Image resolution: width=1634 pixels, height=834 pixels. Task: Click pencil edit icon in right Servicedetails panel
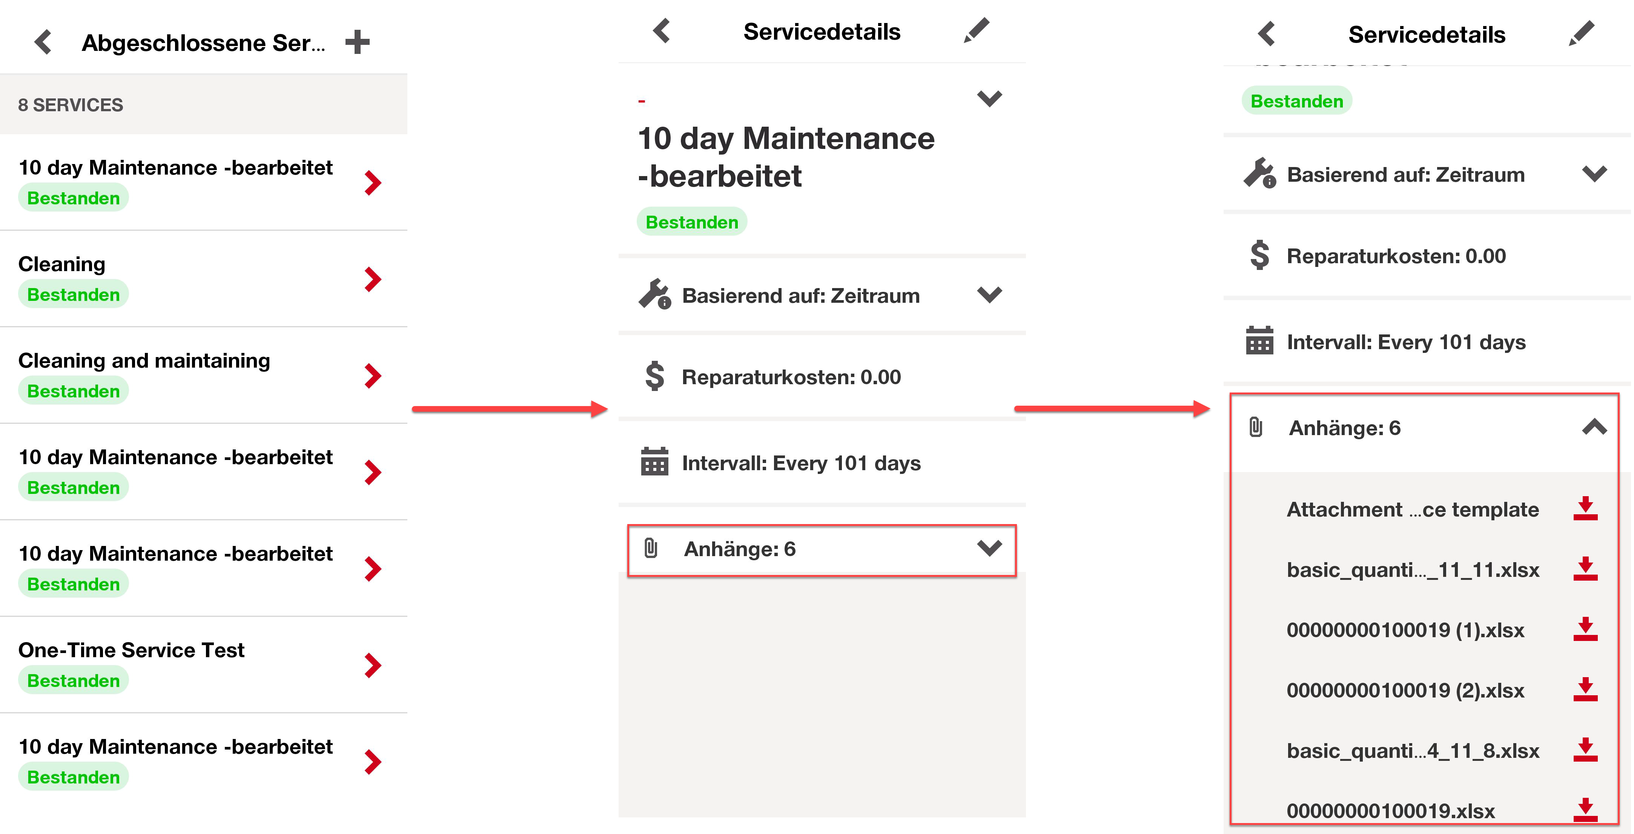pos(1581,34)
